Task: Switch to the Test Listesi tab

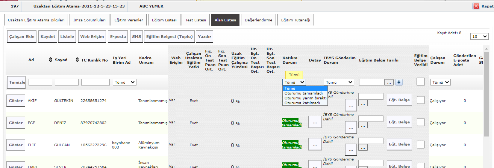Action: pyautogui.click(x=195, y=20)
